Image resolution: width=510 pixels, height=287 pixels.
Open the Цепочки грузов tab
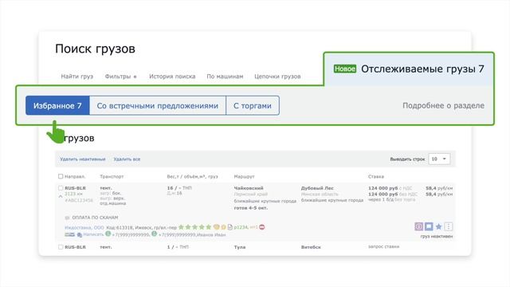point(277,77)
